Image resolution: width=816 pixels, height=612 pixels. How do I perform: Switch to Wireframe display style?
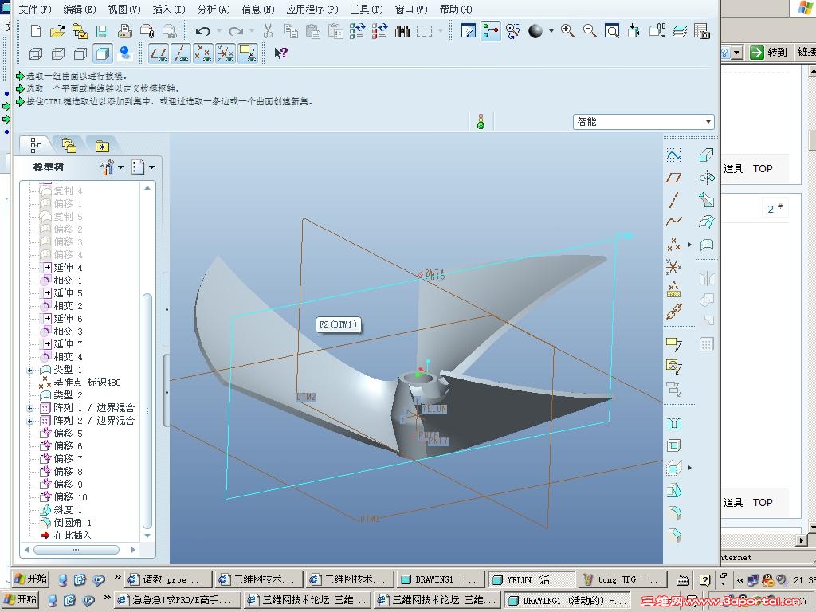pyautogui.click(x=35, y=53)
